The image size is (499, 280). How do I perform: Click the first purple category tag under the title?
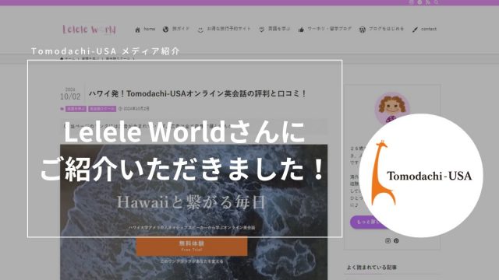[x=76, y=109]
